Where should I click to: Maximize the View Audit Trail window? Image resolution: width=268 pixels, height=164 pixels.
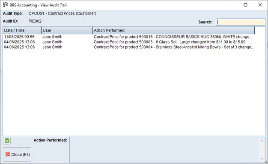(245, 5)
